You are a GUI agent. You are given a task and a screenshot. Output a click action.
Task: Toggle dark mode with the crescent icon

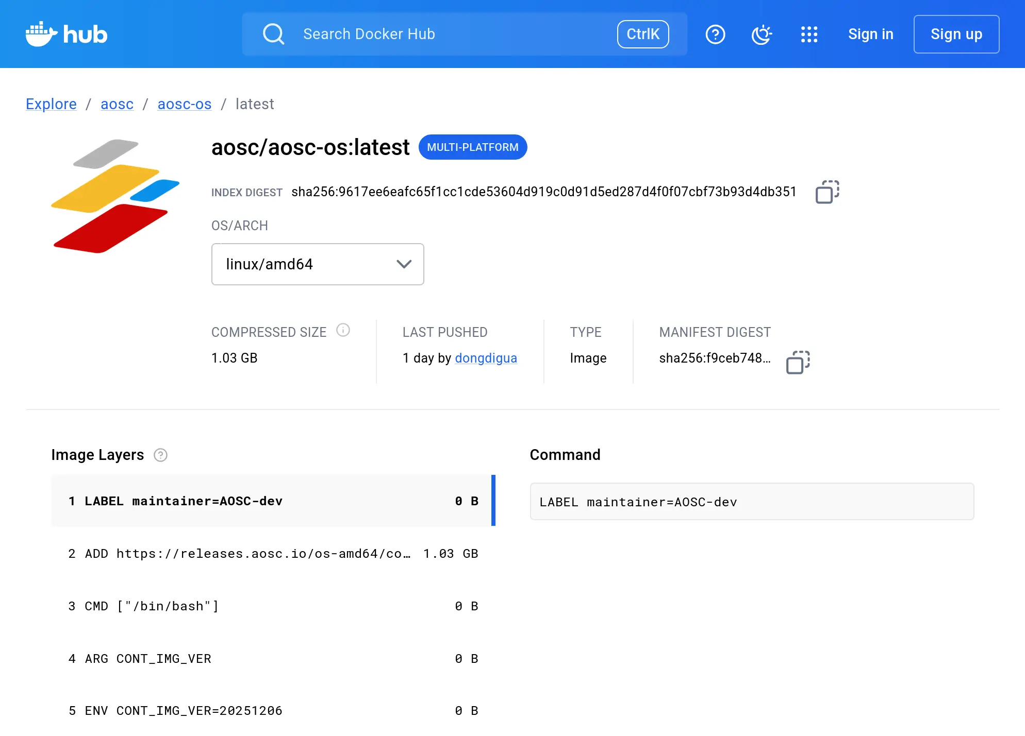pyautogui.click(x=762, y=34)
